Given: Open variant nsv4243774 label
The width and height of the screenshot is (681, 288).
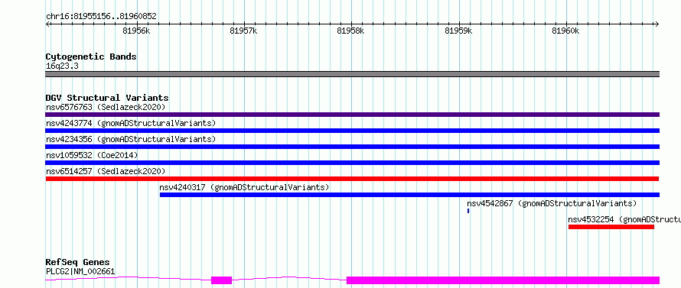Looking at the screenshot, I should (131, 123).
